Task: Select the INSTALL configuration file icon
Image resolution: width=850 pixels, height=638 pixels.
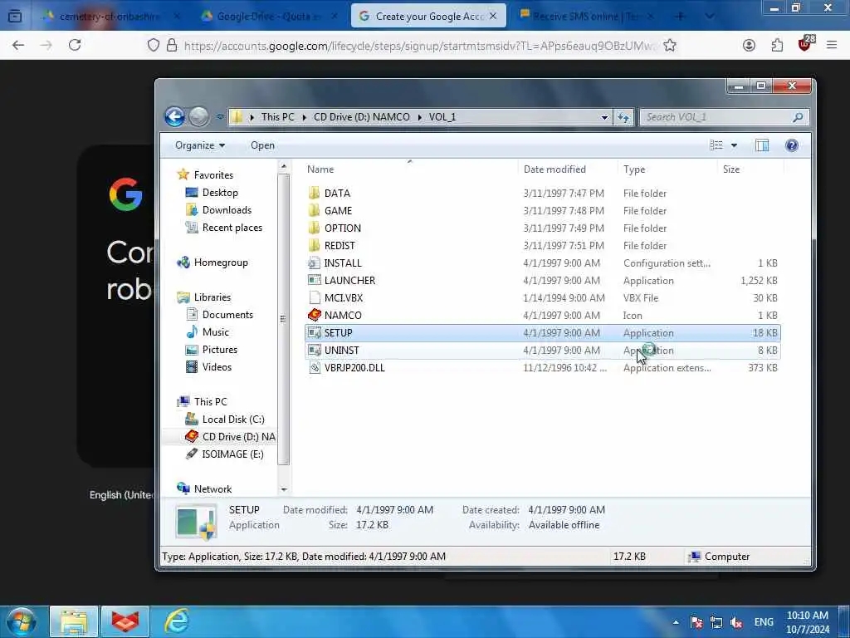Action: tap(315, 263)
